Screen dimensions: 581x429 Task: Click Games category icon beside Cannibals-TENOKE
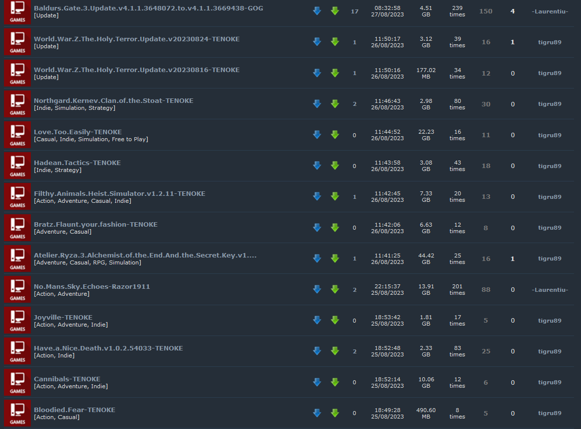(17, 382)
